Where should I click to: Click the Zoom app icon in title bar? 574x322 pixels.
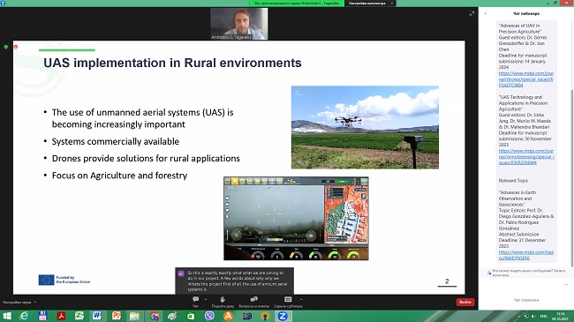click(x=3, y=3)
